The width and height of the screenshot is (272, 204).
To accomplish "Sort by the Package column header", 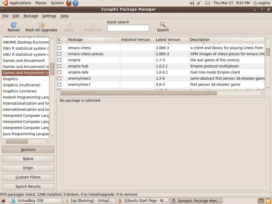I will pyautogui.click(x=93, y=40).
